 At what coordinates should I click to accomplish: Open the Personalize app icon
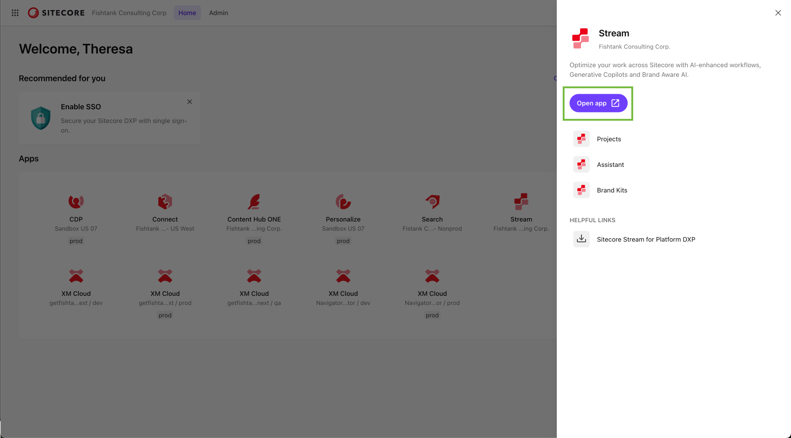[x=343, y=202]
